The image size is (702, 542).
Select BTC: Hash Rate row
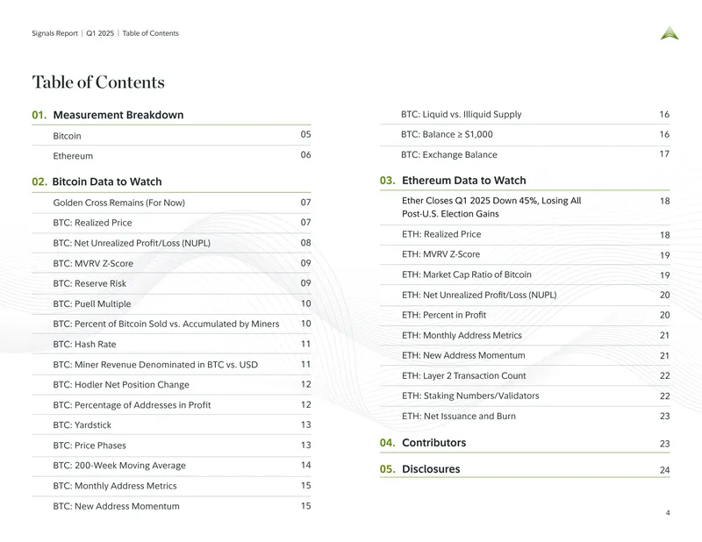[x=171, y=344]
